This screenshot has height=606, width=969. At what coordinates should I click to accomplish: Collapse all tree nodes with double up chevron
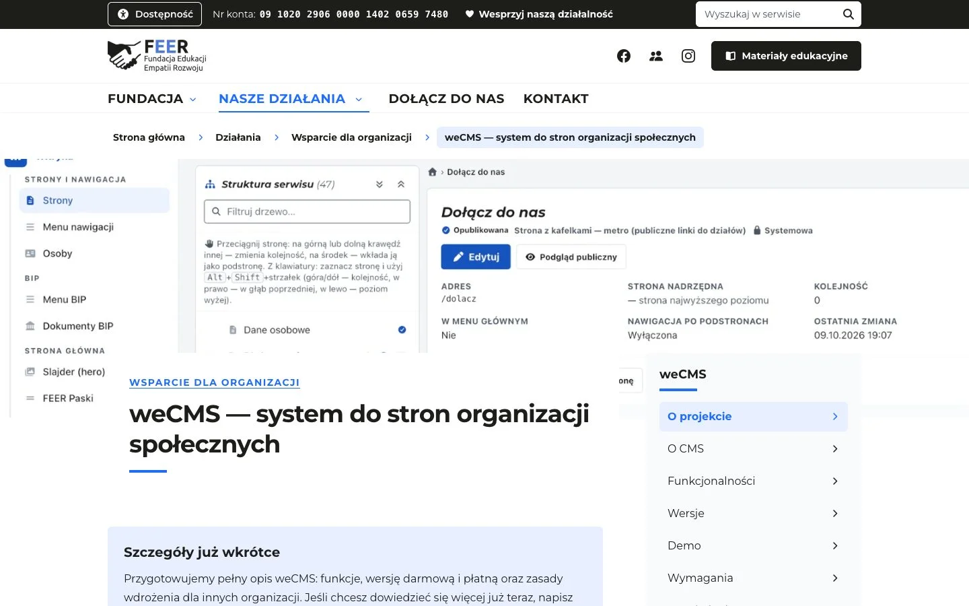pos(401,184)
